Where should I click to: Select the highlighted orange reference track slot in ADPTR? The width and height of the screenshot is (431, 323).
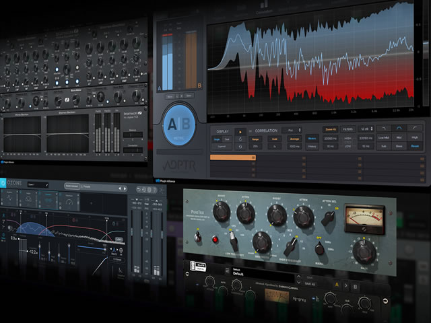(233, 157)
